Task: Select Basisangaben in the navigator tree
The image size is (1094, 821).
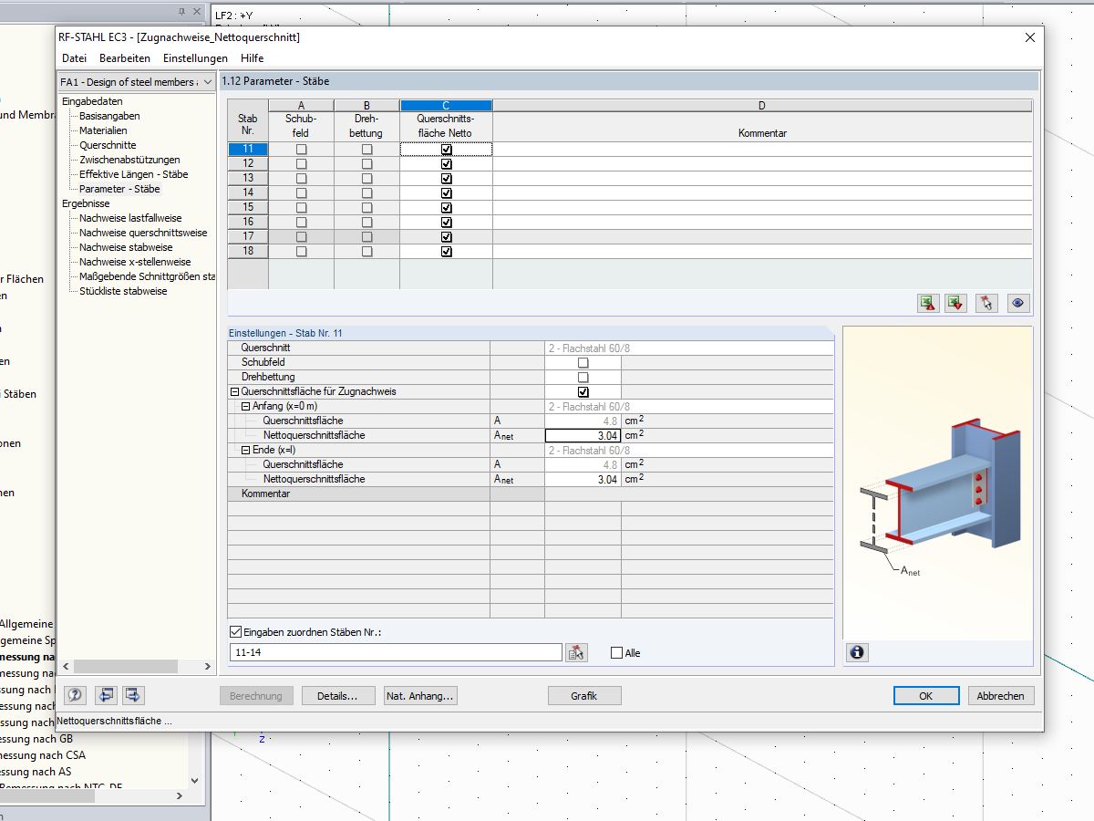Action: [x=109, y=116]
